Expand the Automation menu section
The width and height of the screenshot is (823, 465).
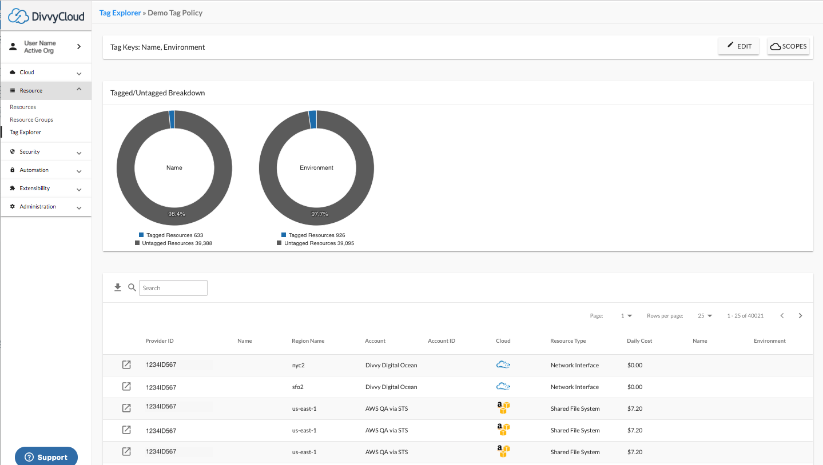pyautogui.click(x=79, y=171)
